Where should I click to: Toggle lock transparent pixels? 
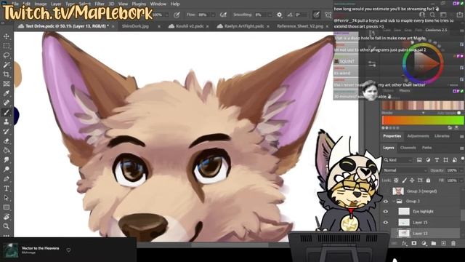396,180
